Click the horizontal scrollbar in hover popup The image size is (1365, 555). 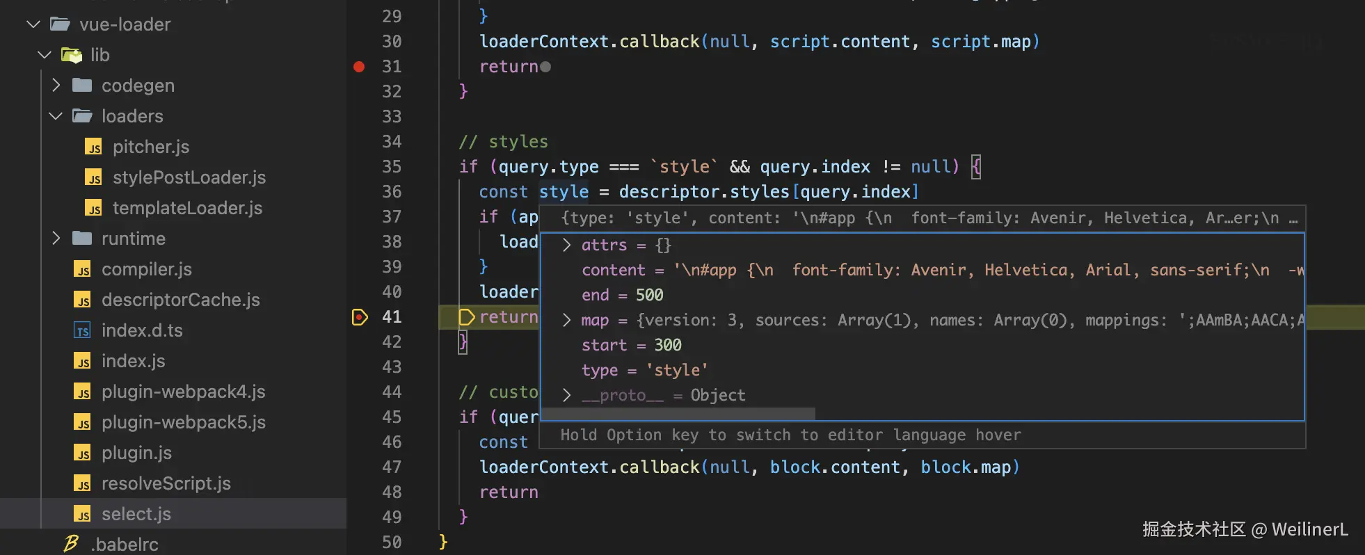[x=678, y=414]
